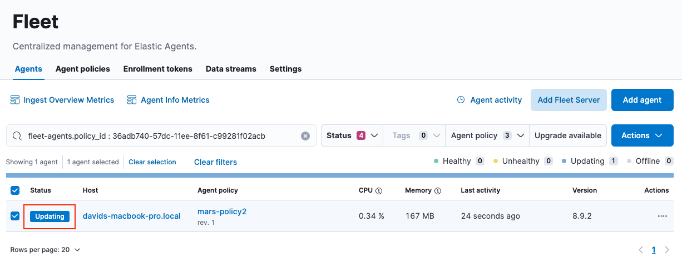This screenshot has width=682, height=267.
Task: Toggle the select all agents checkbox
Action: point(15,190)
